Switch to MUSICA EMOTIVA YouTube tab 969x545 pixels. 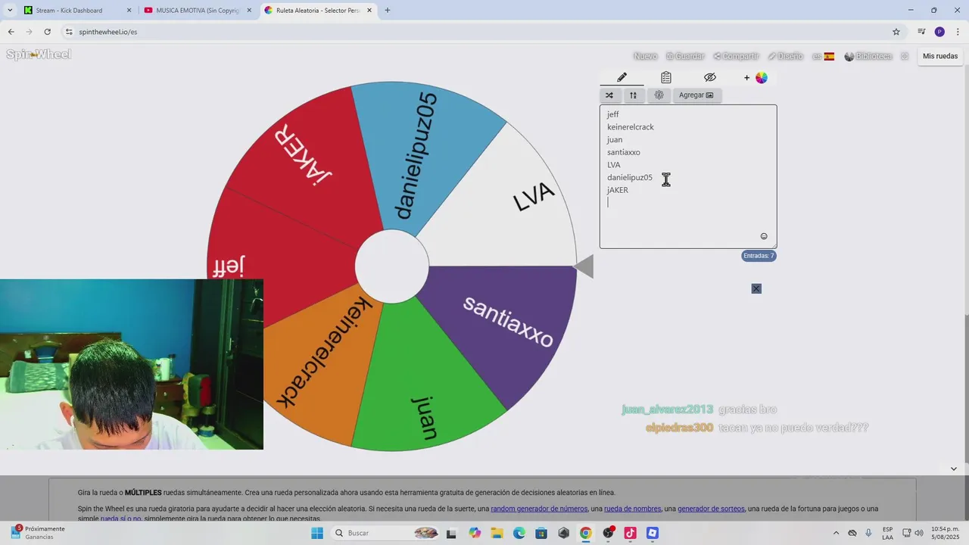197,11
